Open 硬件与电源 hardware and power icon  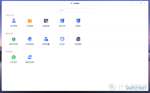(14, 39)
